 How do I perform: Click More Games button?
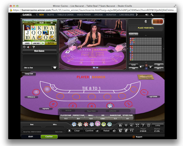(39, 51)
